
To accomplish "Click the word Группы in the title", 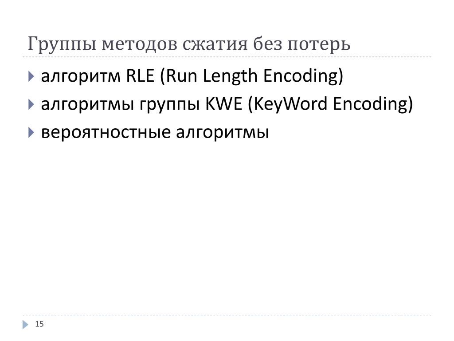I will click(62, 44).
